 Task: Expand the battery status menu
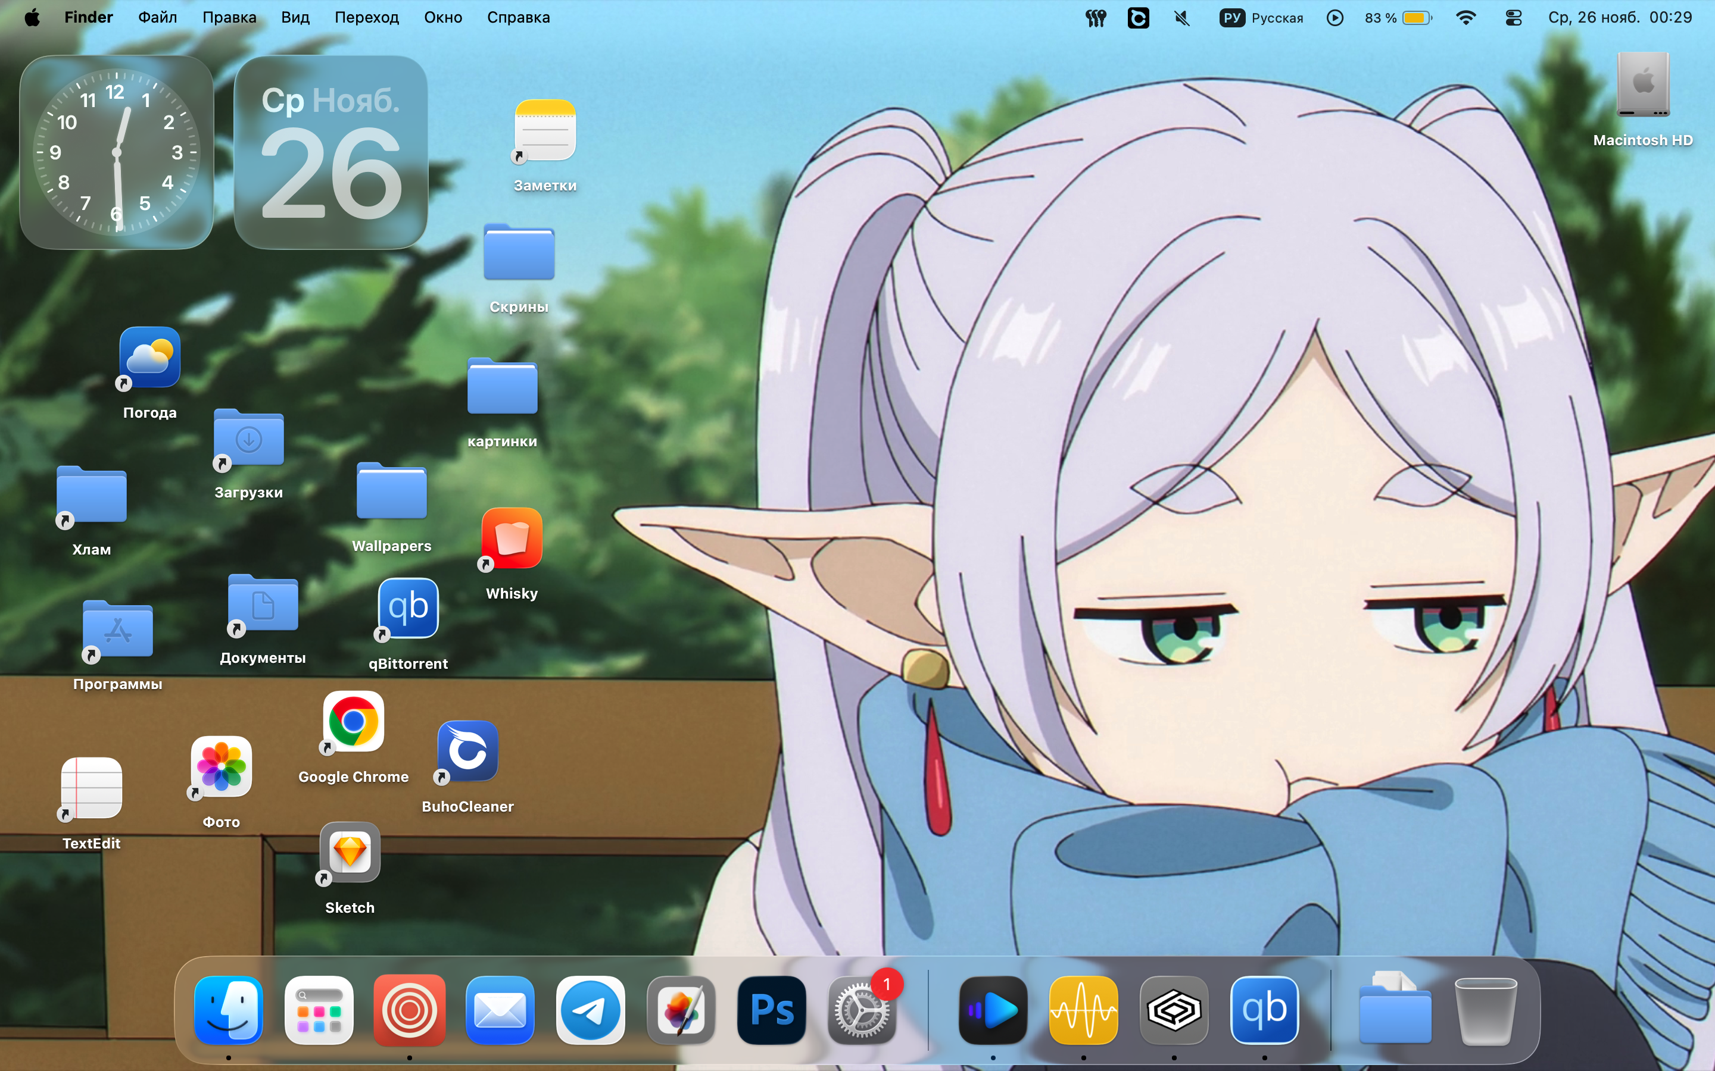[1398, 18]
